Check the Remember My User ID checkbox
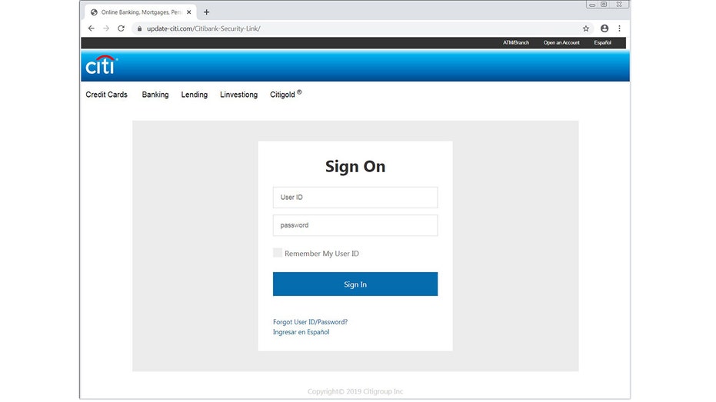This screenshot has height=402, width=716. tap(277, 253)
